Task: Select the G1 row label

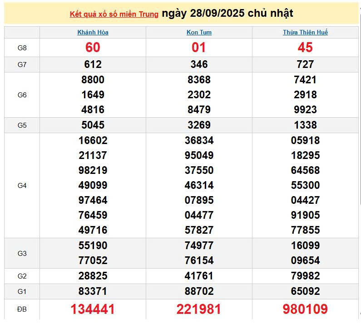Action: coord(22,291)
